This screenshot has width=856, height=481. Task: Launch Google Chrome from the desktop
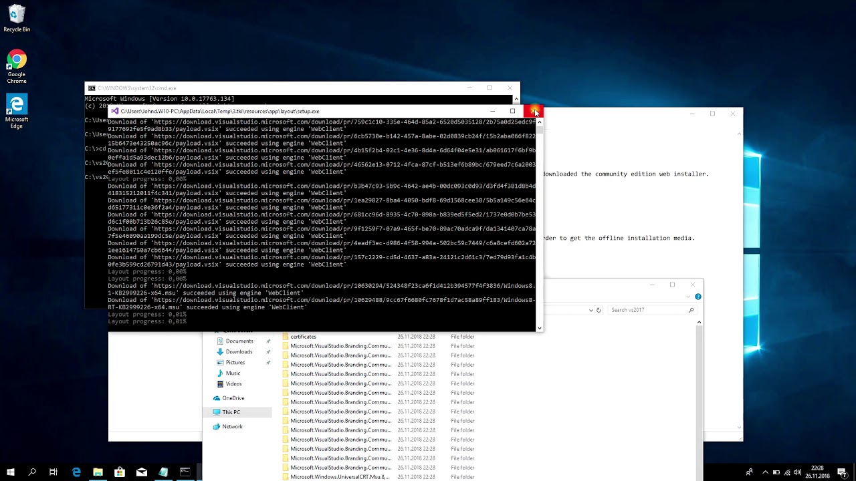tap(17, 67)
